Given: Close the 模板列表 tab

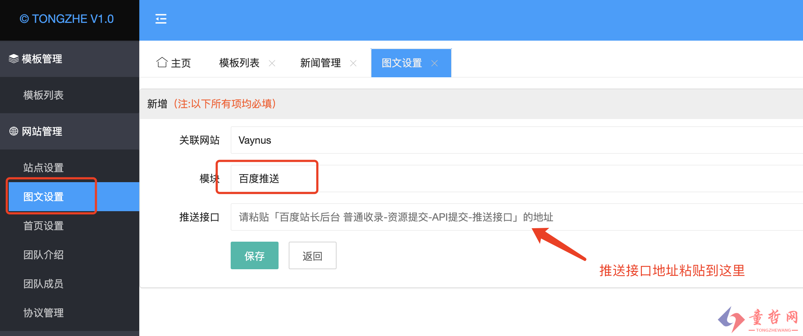Looking at the screenshot, I should 272,63.
